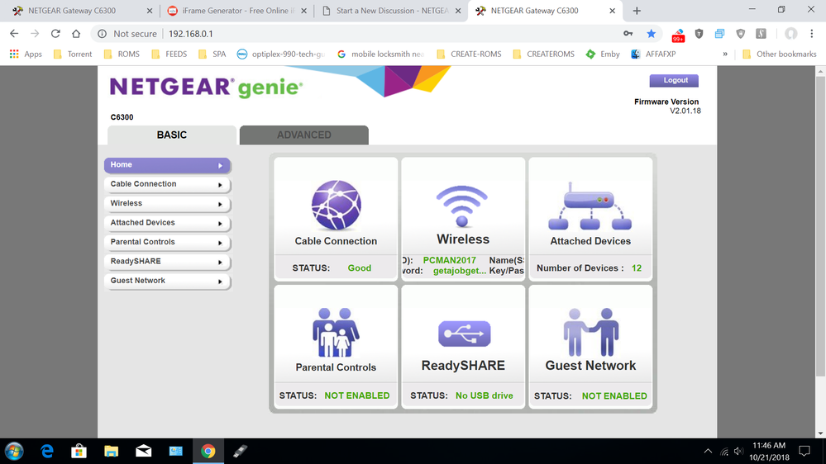Open the ReadySHARE USB icon
826x464 pixels.
pyautogui.click(x=464, y=334)
